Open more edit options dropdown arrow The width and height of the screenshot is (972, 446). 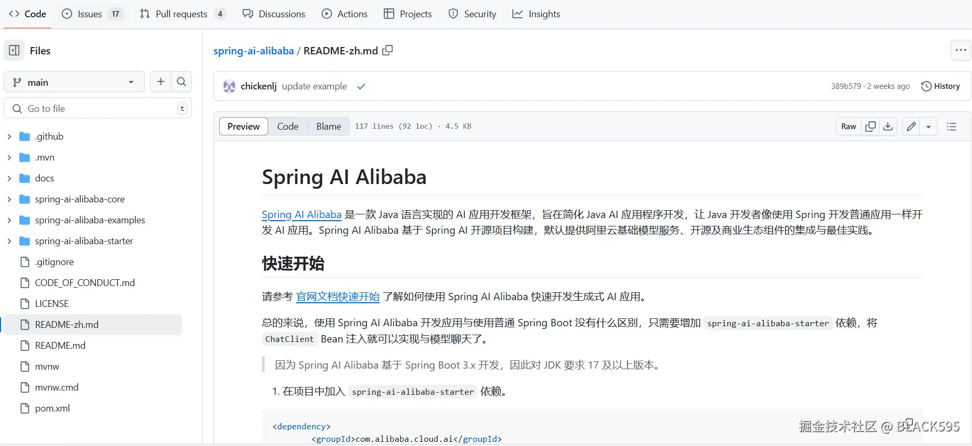click(929, 127)
